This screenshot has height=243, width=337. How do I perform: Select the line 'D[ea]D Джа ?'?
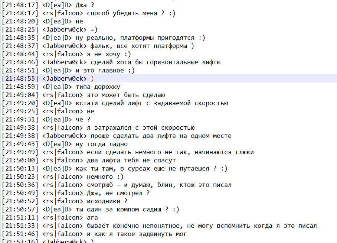[48, 5]
